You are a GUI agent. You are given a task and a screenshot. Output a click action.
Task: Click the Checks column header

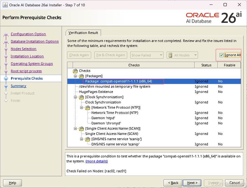tap(134, 65)
